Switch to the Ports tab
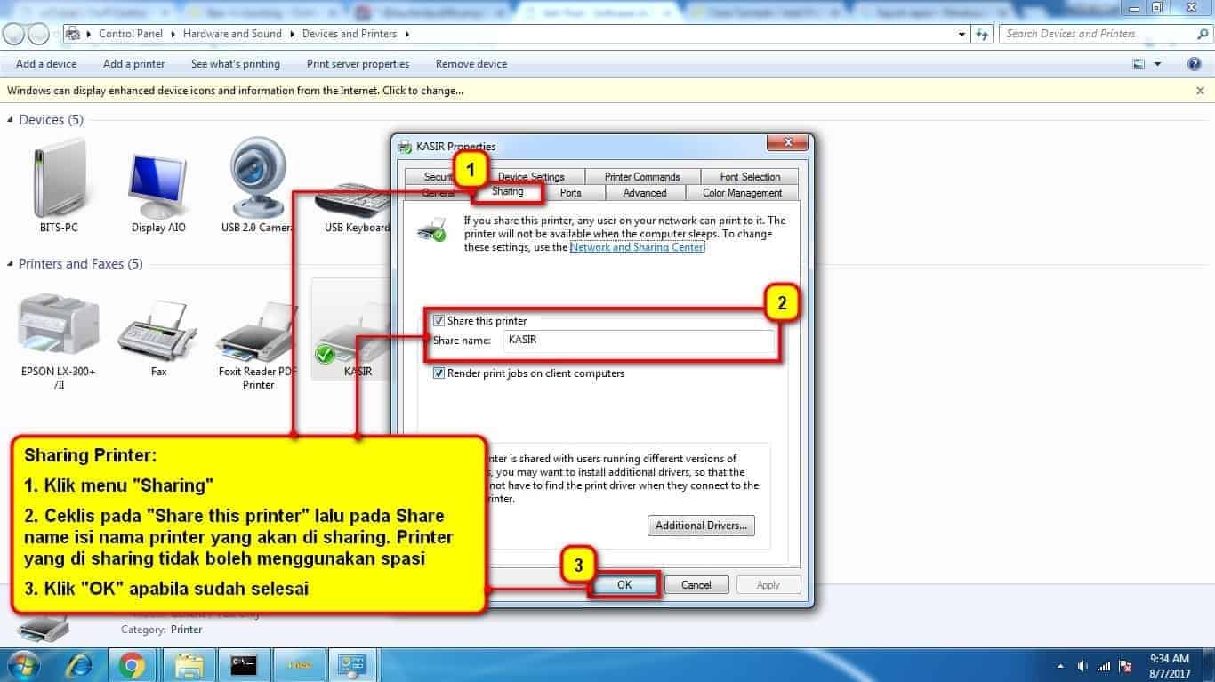The height and width of the screenshot is (682, 1215). click(x=571, y=193)
